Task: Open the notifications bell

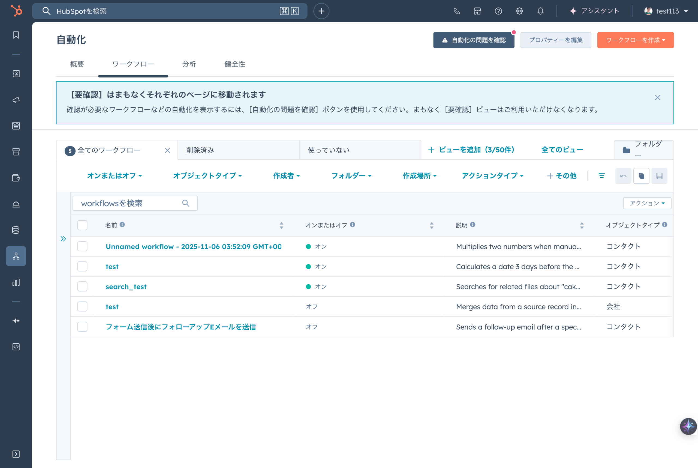Action: pyautogui.click(x=540, y=11)
